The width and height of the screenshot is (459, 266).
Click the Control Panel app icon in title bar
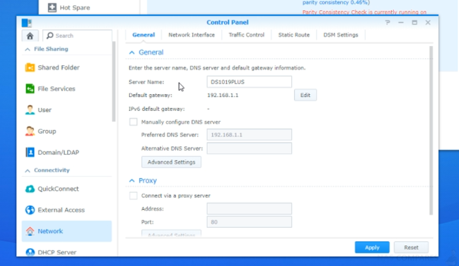(27, 23)
